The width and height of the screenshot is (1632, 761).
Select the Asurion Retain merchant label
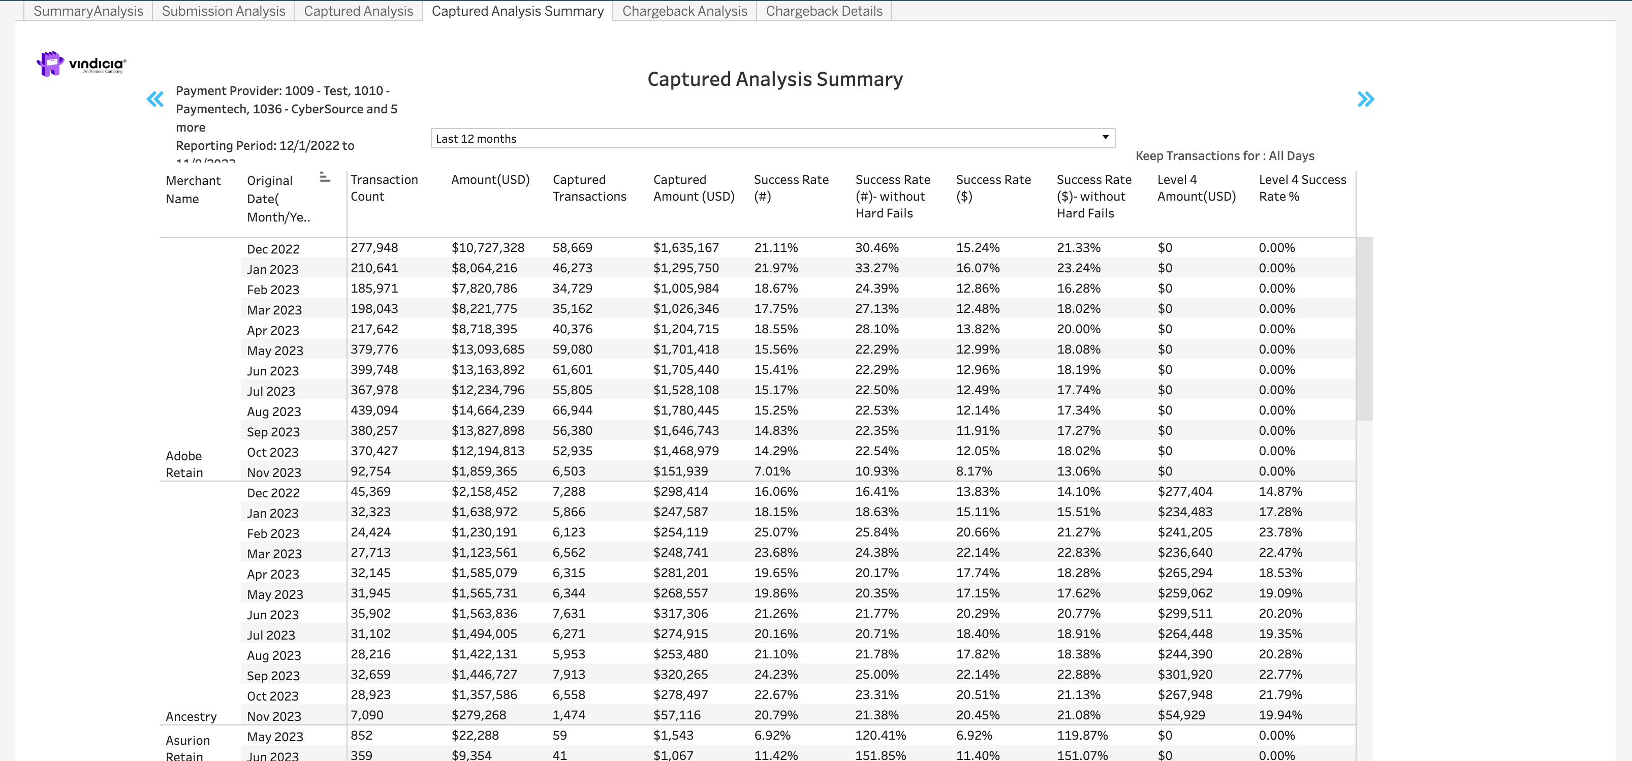click(x=187, y=748)
